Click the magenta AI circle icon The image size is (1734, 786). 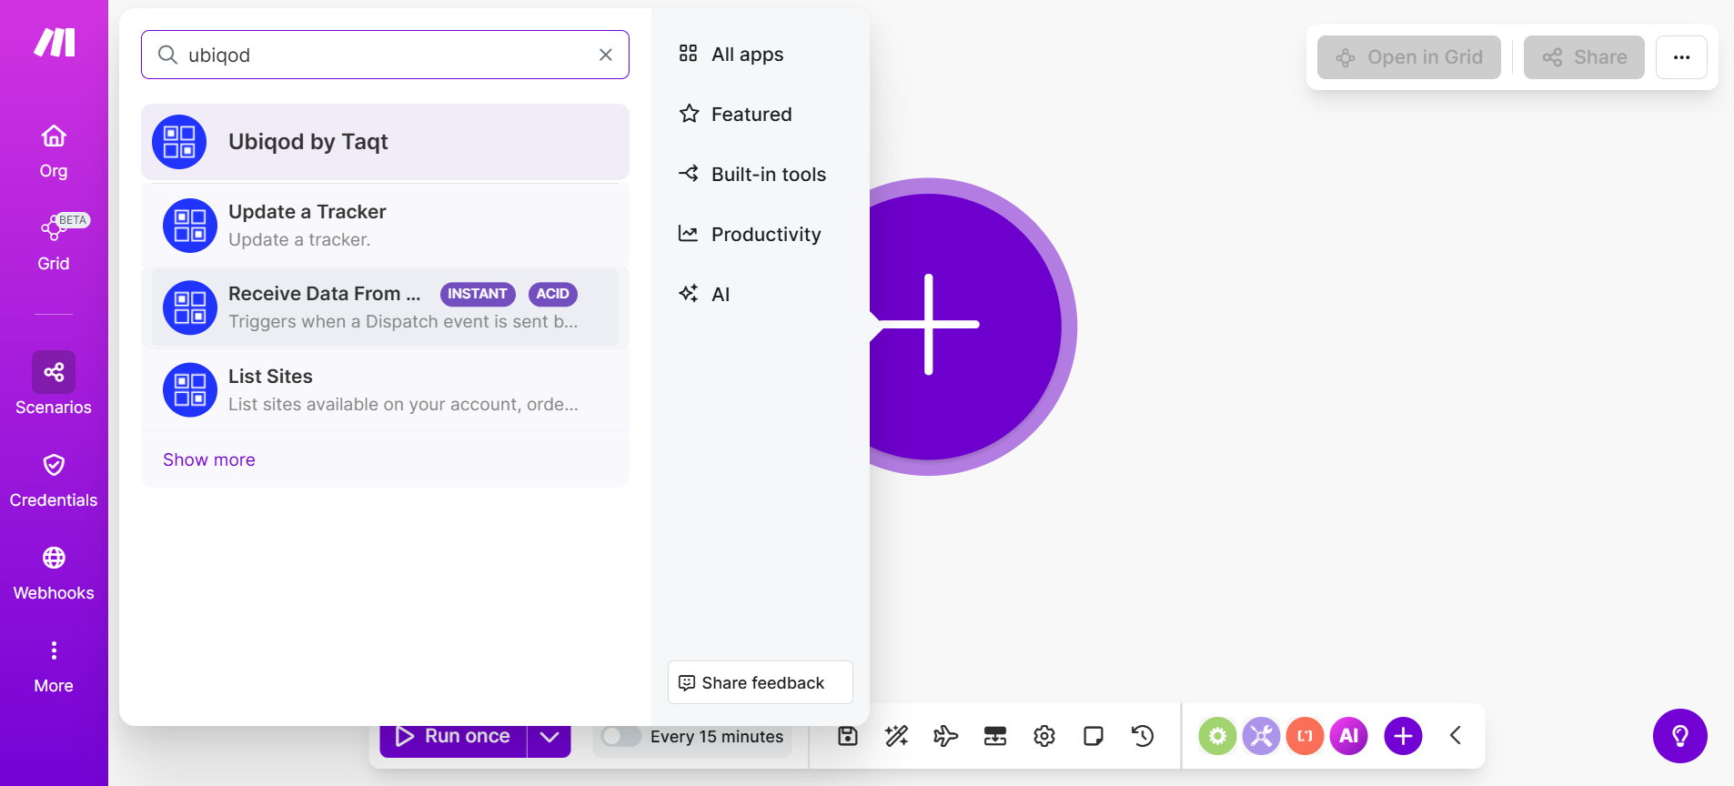point(1348,736)
